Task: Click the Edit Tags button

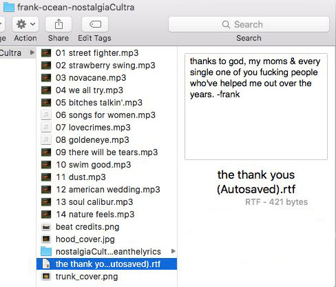Action: point(95,24)
